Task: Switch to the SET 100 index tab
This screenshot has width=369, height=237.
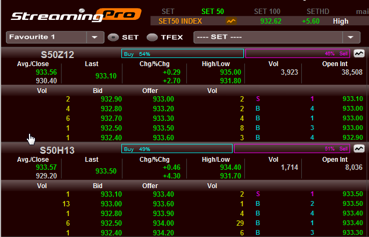Action: pos(267,11)
